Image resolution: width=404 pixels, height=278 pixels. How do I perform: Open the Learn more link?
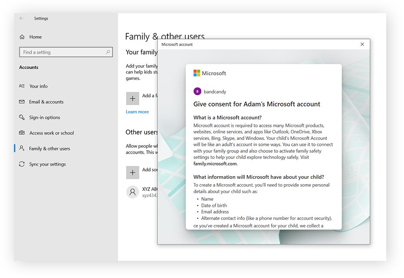coord(137,112)
